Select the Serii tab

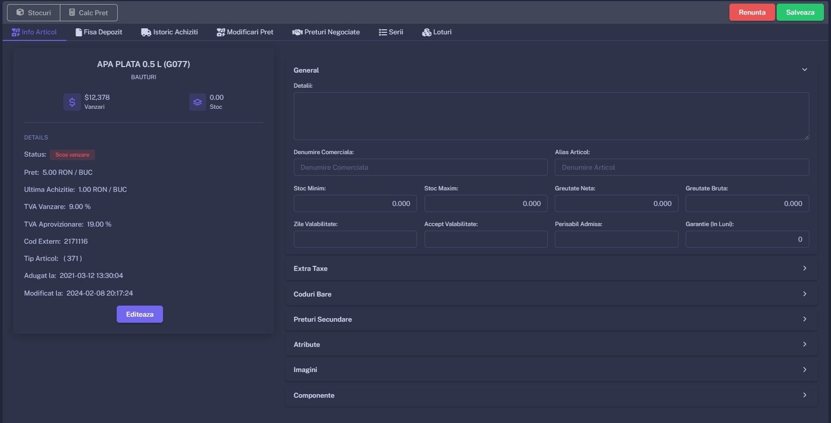(391, 32)
